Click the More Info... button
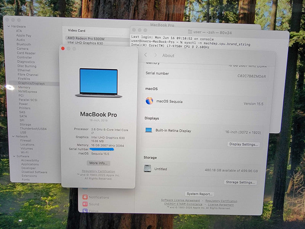305x229 pixels. [98, 163]
